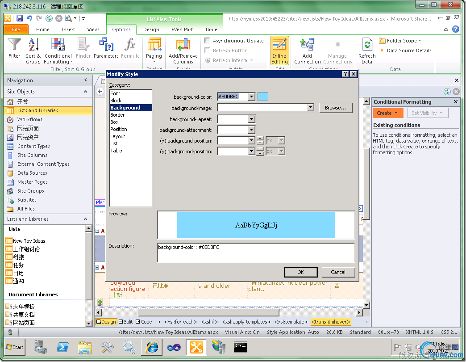Click Add/Remove Columns icon
466x362 pixels.
[183, 51]
